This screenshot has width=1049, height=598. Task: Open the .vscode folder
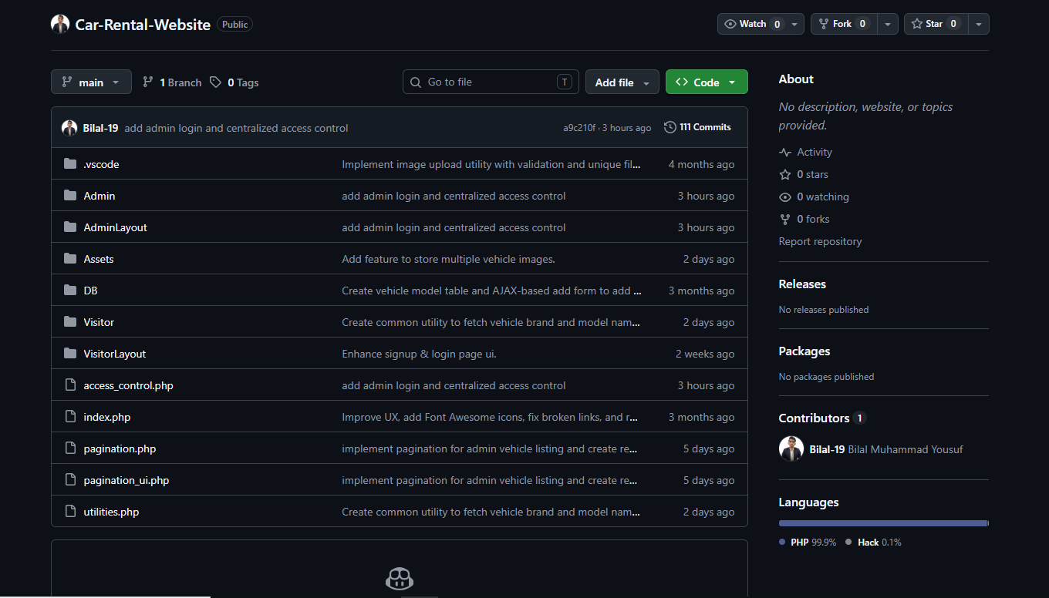click(x=101, y=164)
